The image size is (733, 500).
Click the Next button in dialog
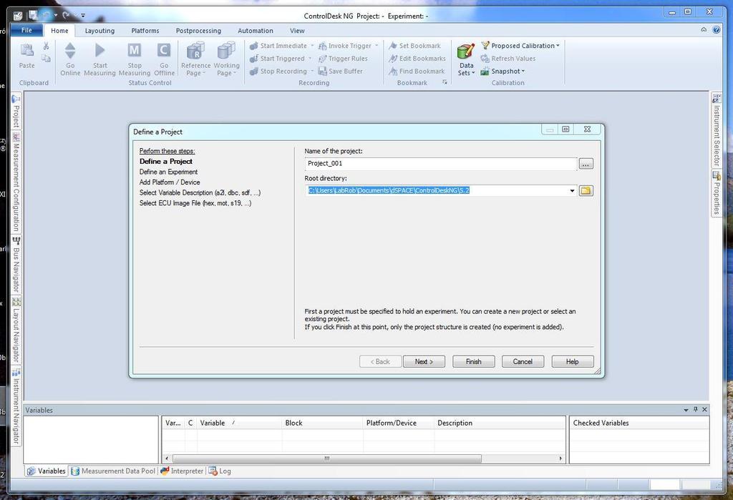click(424, 362)
